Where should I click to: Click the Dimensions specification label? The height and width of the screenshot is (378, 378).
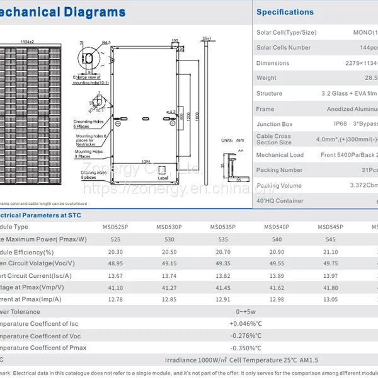coord(273,63)
